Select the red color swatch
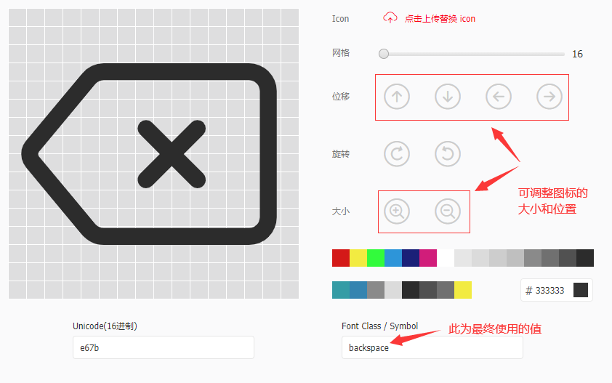 tap(341, 258)
